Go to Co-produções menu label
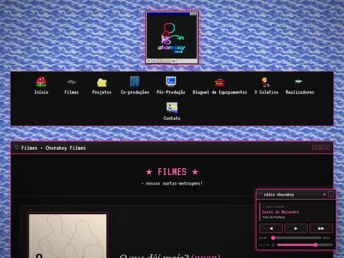 [x=135, y=92]
